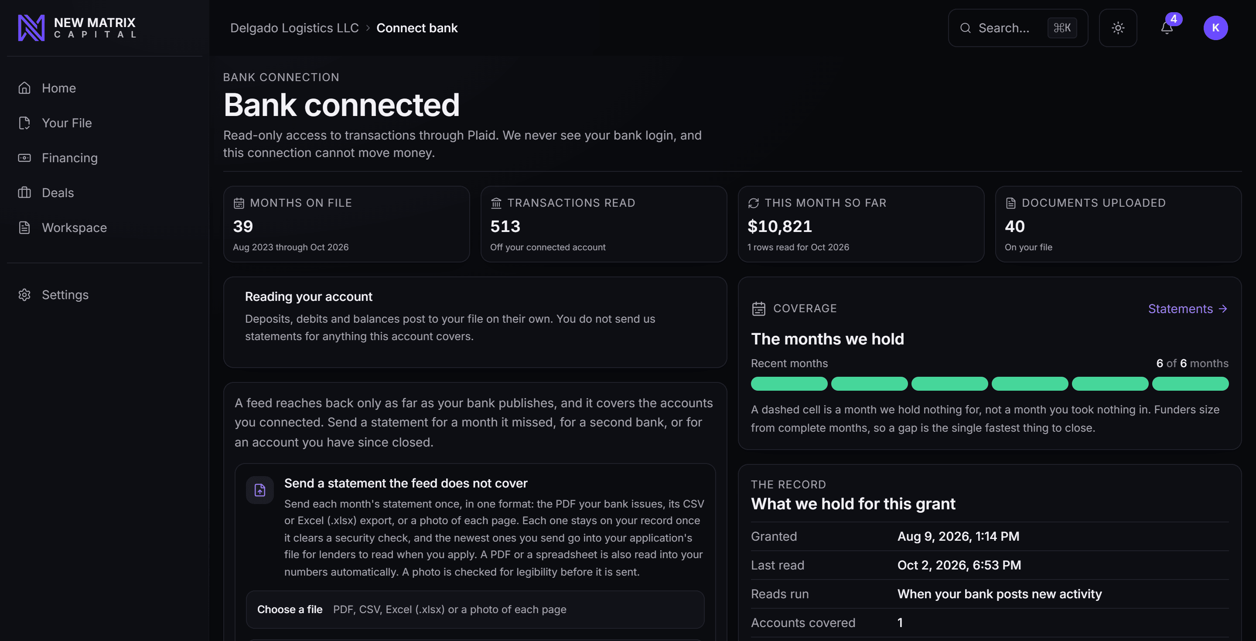Viewport: 1256px width, 641px height.
Task: Click the Transactions Read bank icon
Action: (x=496, y=203)
